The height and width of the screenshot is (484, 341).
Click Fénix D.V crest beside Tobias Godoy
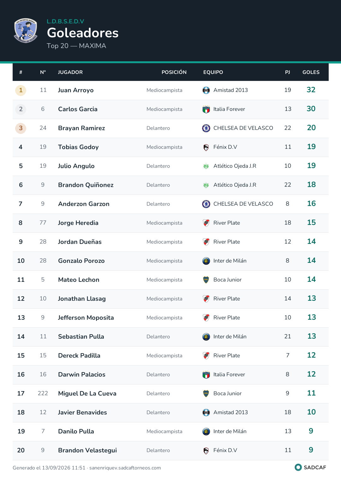206,147
